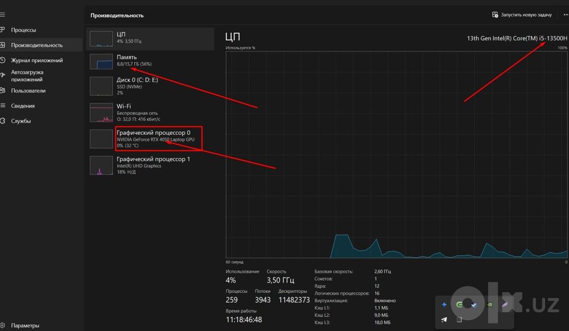Screen dimensions: 569x331
Task: Select the Wi-Fi network graph
Action: pyautogui.click(x=101, y=113)
